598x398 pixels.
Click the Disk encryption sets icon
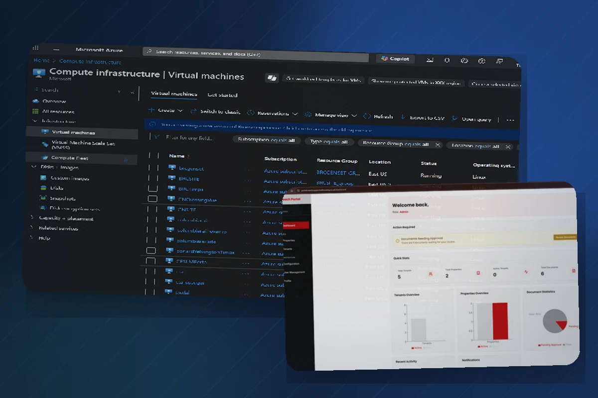(x=43, y=208)
